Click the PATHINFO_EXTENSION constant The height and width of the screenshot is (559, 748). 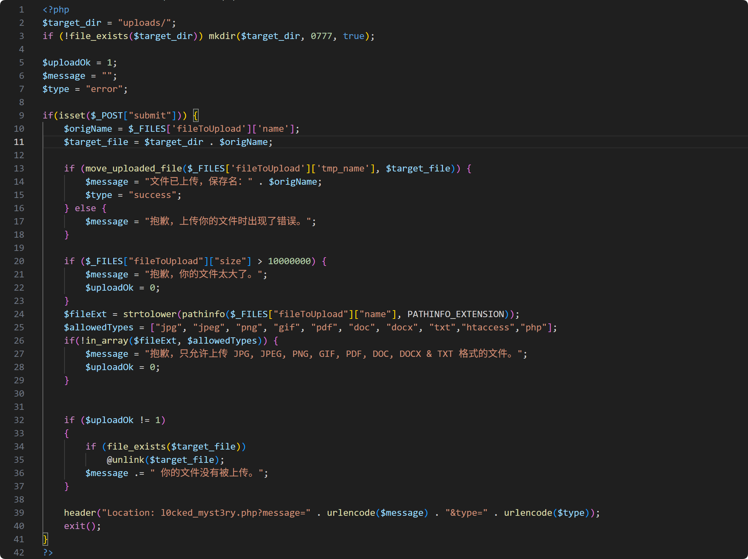tap(456, 314)
